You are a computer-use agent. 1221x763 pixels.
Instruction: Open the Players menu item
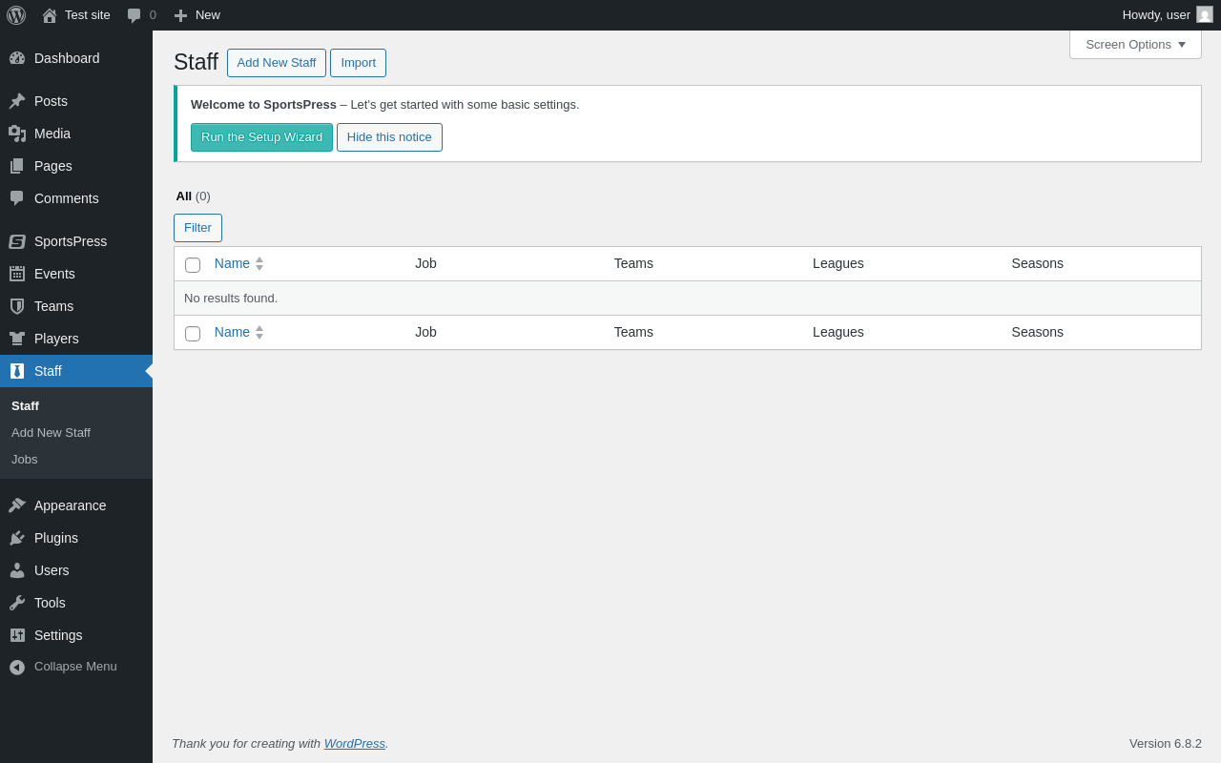tap(76, 339)
